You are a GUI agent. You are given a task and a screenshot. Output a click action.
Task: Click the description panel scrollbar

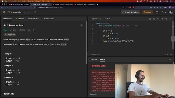pyautogui.click(x=86, y=42)
